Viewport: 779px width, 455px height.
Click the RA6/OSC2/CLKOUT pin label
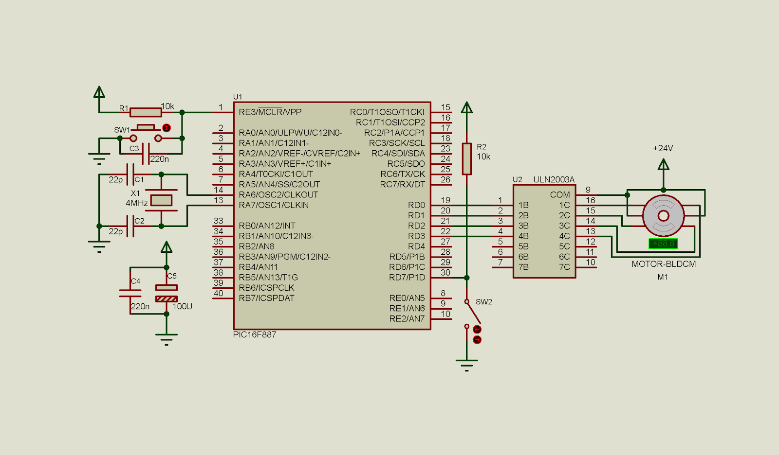tap(278, 195)
